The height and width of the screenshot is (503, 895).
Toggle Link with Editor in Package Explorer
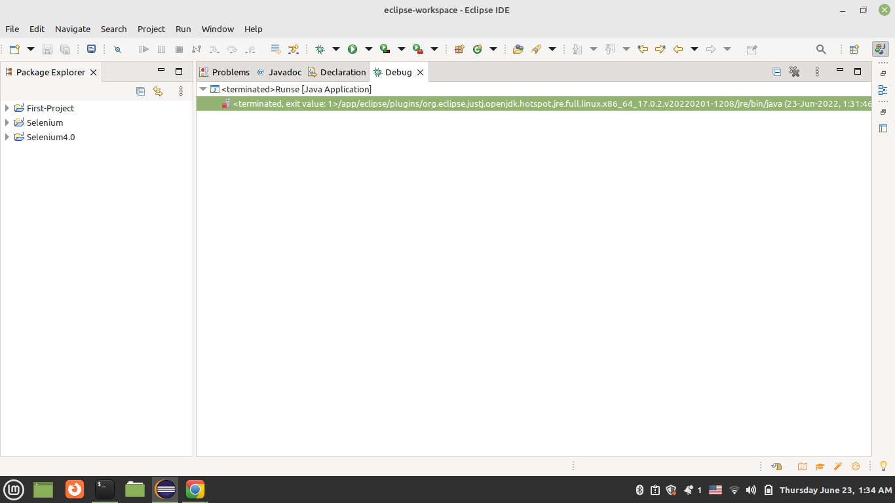158,92
